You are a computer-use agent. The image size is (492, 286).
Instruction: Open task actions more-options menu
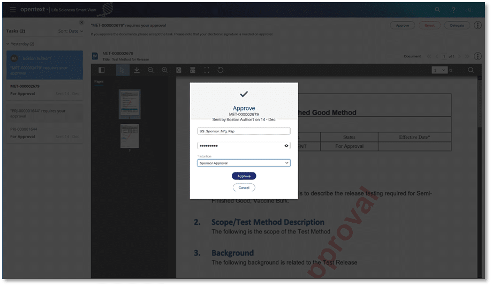point(478,25)
